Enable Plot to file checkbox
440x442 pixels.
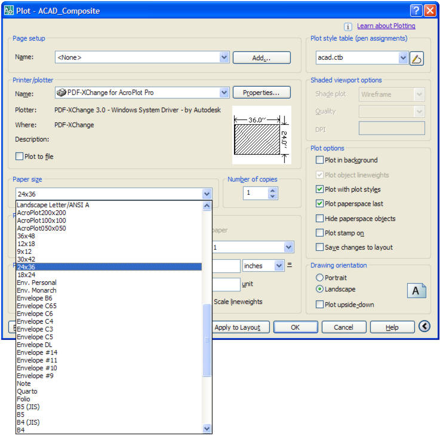click(19, 156)
